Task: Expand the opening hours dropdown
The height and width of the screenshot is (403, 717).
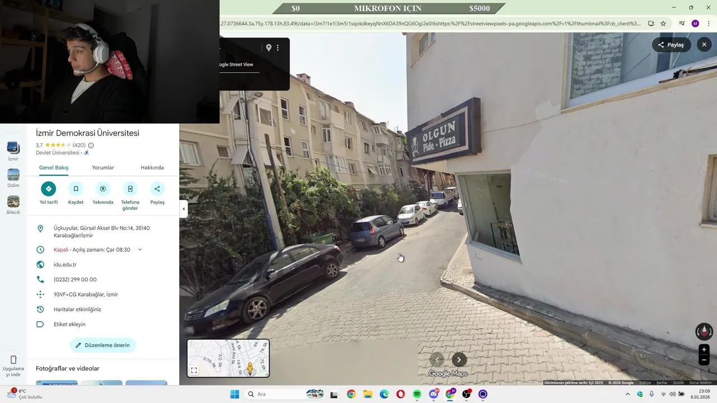Action: point(140,250)
